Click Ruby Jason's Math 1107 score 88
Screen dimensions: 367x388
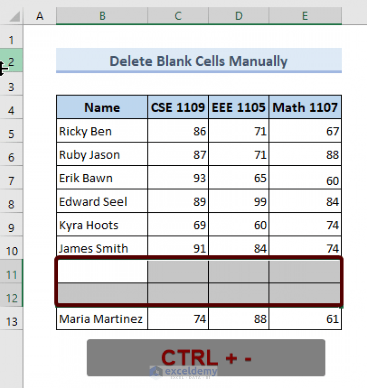click(305, 154)
